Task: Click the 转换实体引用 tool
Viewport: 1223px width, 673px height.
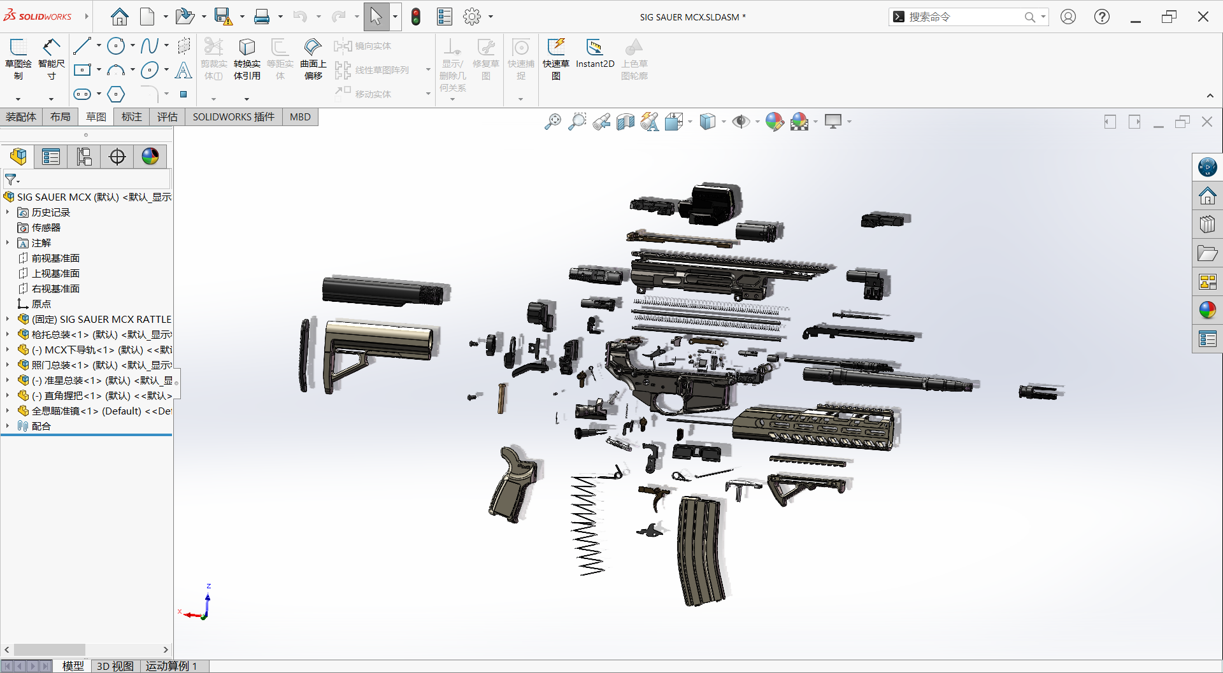Action: [x=247, y=59]
